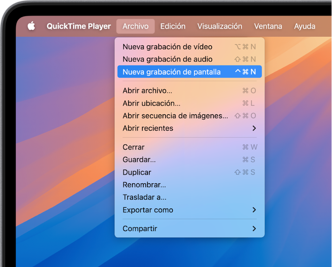Viewport: 332px width, 267px height.
Task: Choose Nueva grabación de audio
Action: tap(190, 59)
